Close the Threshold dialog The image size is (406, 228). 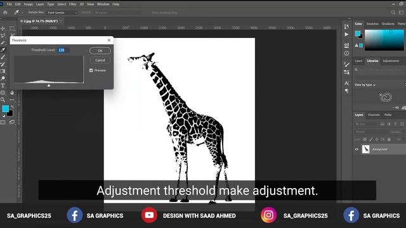coord(109,40)
